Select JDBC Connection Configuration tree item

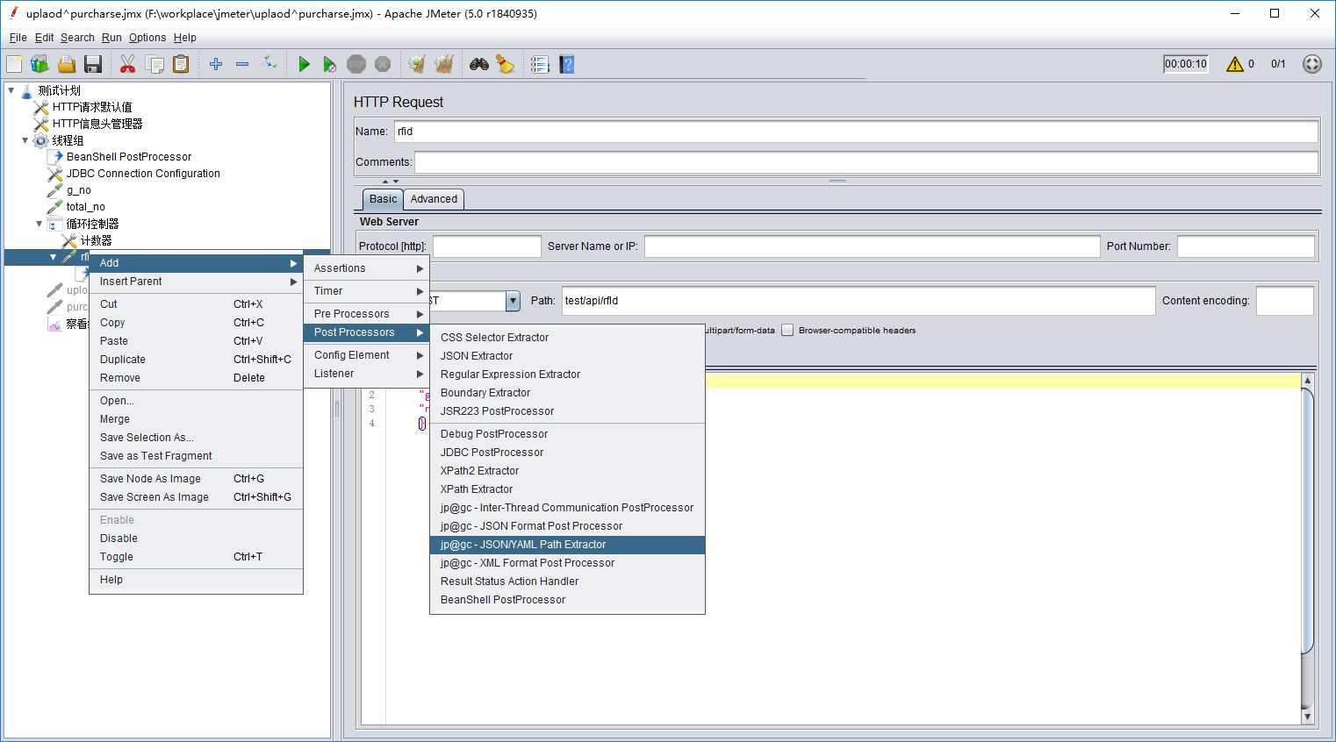[143, 174]
